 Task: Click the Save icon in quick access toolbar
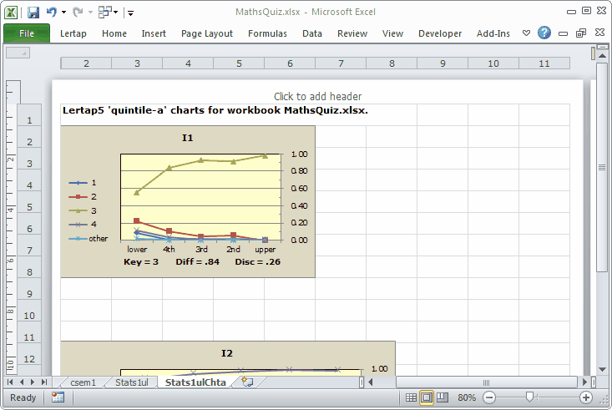point(33,13)
